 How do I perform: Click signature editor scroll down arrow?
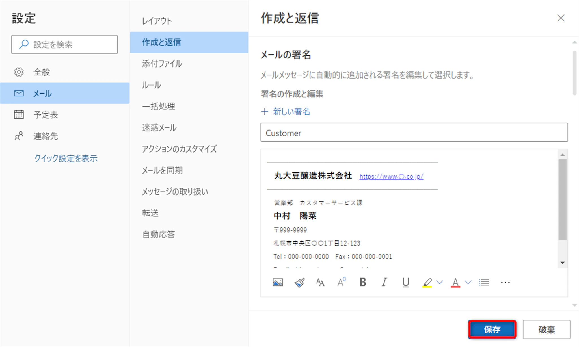563,263
